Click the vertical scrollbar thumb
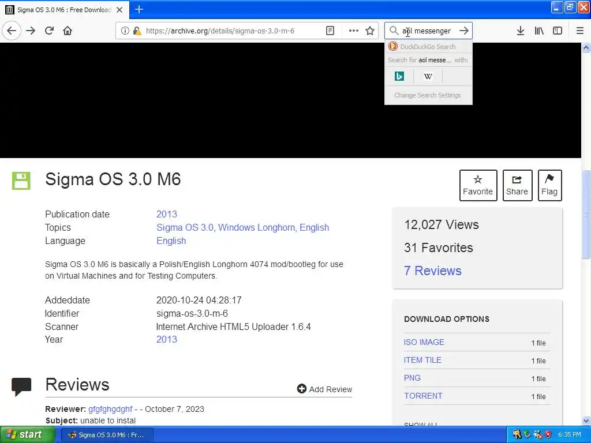 tap(586, 214)
